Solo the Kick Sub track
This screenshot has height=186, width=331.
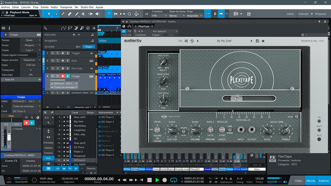(x=58, y=68)
